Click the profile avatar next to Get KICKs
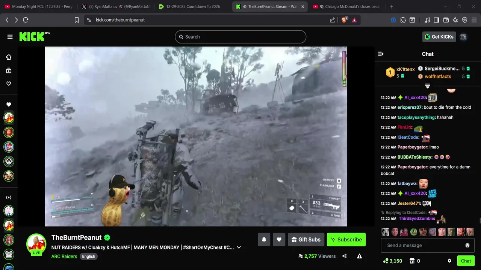This screenshot has width=481, height=270. 463,37
